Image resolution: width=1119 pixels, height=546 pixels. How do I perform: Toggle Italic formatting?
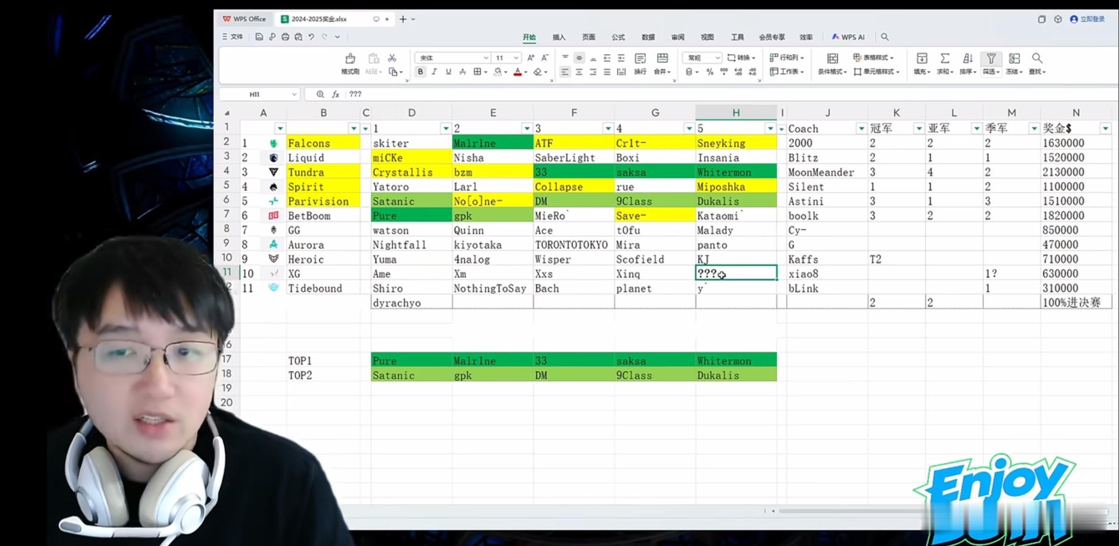click(434, 72)
